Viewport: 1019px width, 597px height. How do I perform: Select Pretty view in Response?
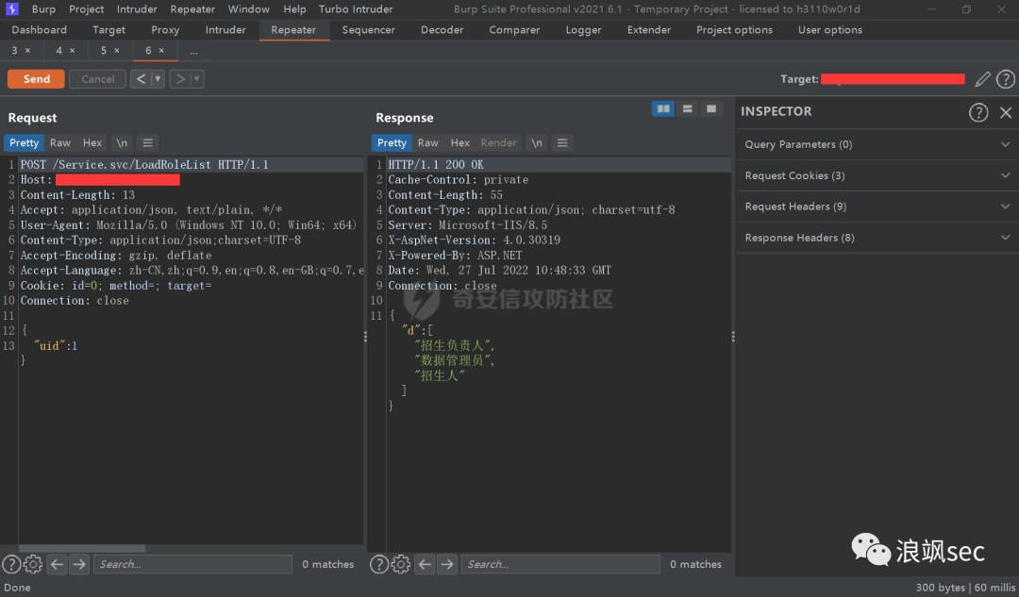click(392, 143)
